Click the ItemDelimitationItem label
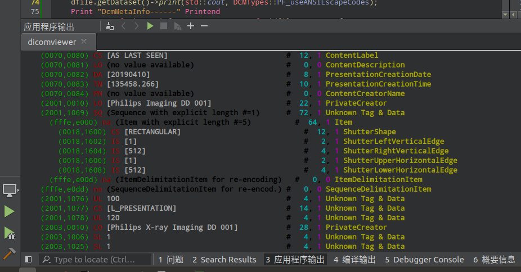The height and width of the screenshot is (272, 521). (379, 180)
